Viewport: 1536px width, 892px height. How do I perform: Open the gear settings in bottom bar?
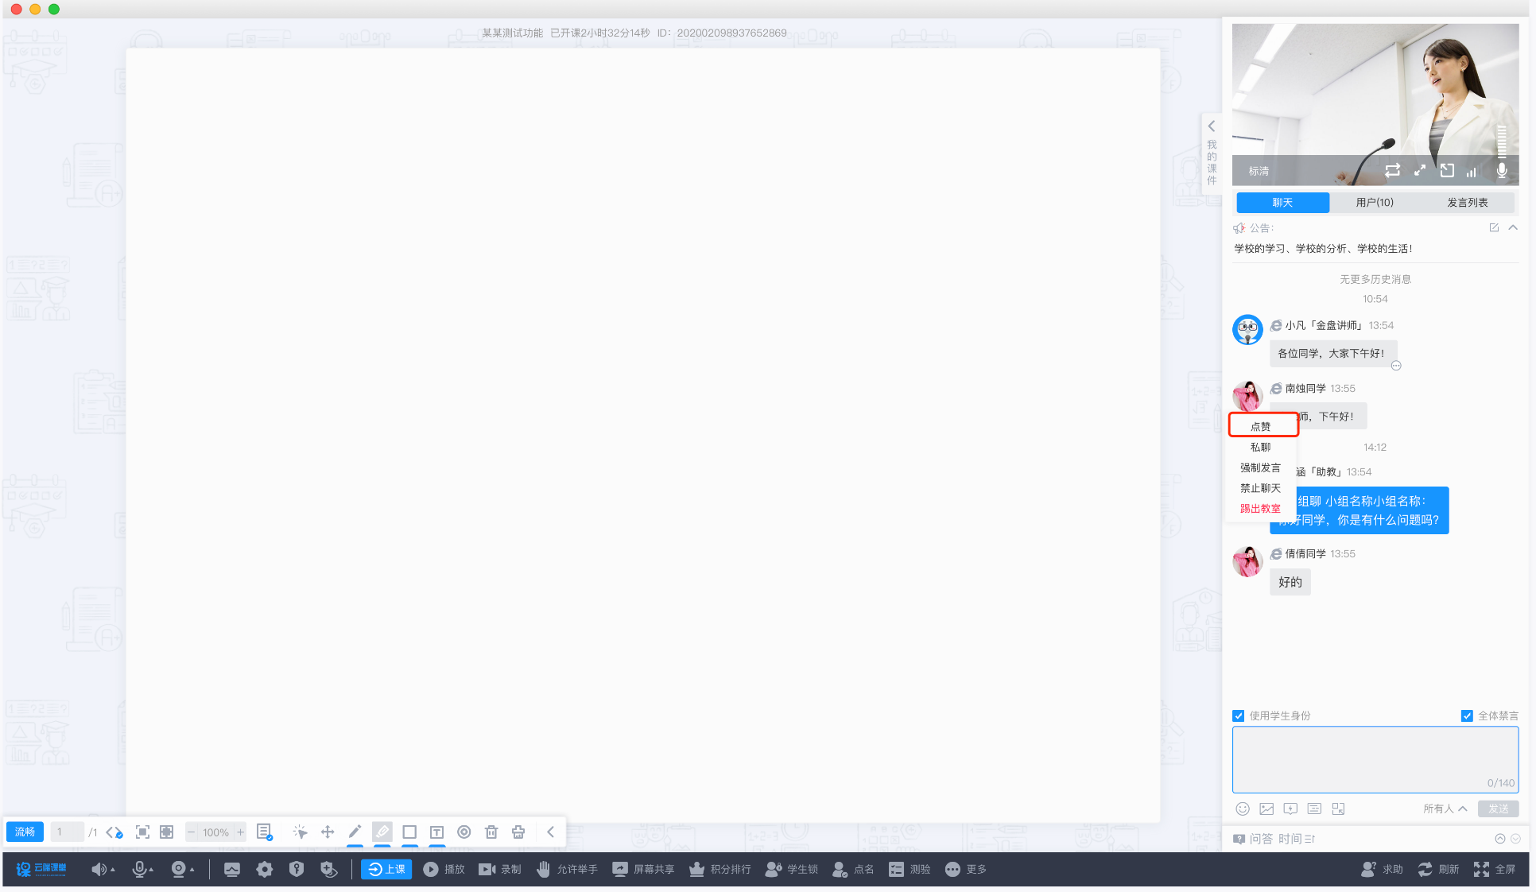pos(265,869)
